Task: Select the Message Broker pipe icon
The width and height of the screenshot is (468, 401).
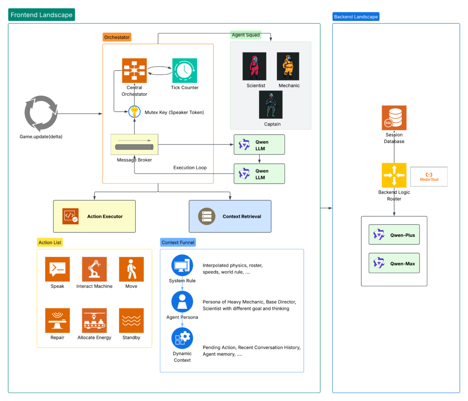Action: 134,144
